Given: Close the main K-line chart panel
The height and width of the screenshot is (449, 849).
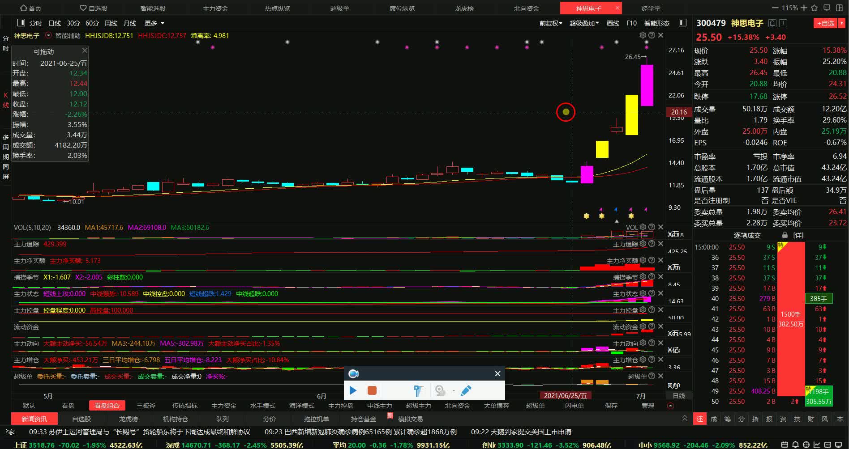Looking at the screenshot, I should point(660,35).
